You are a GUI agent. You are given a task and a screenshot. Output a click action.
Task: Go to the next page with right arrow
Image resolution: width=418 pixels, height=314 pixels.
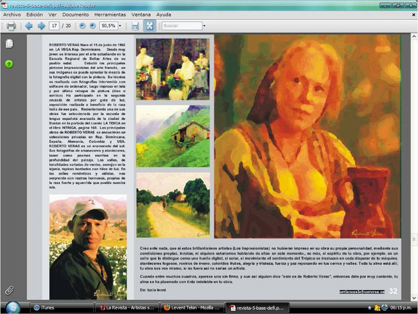coord(41,26)
